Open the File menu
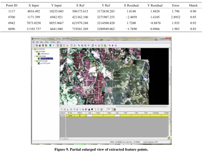 point(33,42)
